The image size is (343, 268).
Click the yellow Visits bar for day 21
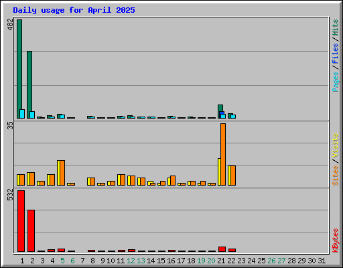[219, 172]
